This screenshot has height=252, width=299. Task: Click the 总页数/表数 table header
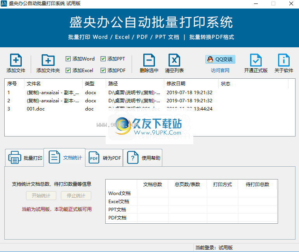[x=188, y=185]
